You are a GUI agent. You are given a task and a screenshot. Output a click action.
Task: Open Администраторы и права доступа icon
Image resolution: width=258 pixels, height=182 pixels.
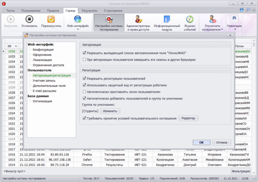click(138, 19)
